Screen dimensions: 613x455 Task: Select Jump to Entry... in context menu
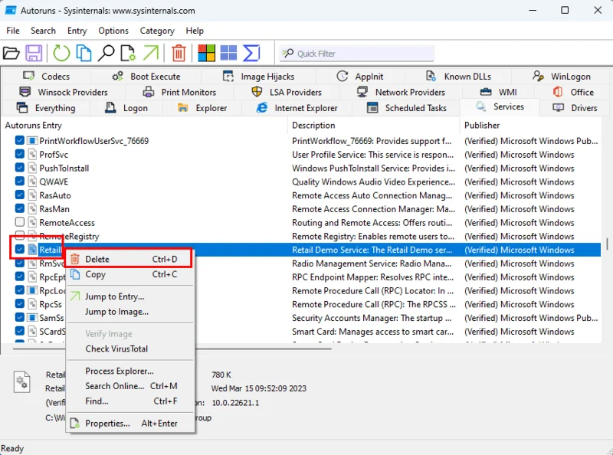click(130, 296)
